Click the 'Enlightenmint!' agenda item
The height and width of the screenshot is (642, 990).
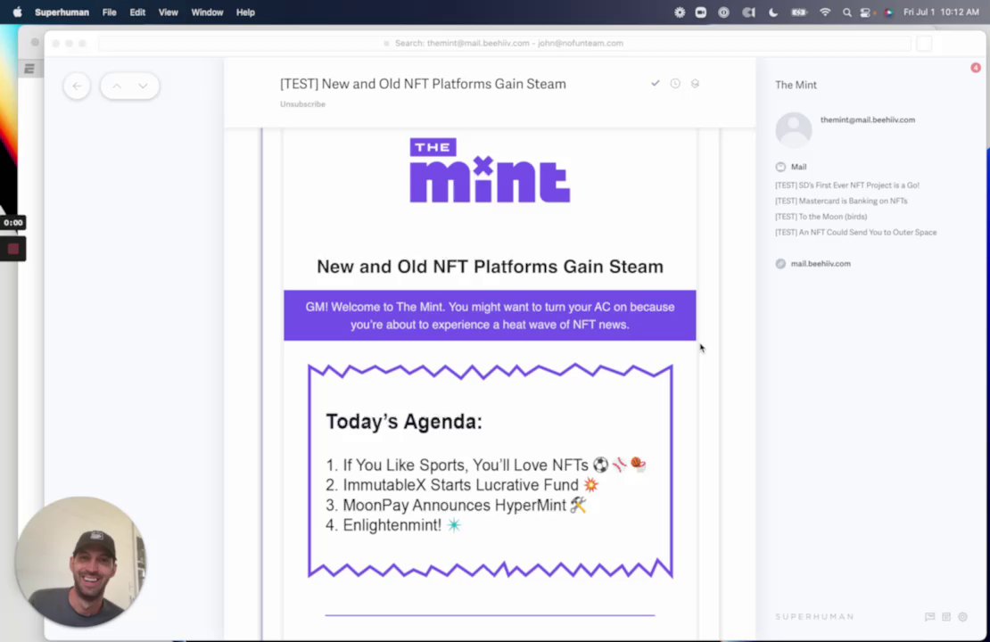(392, 525)
